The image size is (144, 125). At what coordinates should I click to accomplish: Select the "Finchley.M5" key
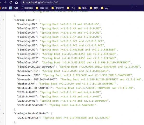tap(27, 37)
